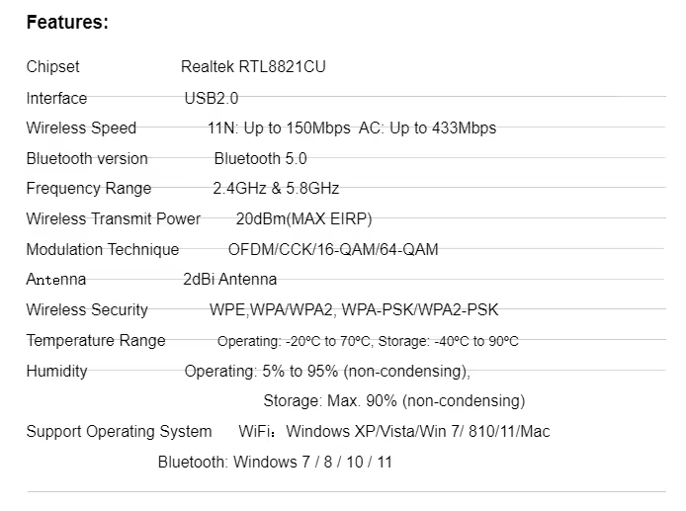Image resolution: width=686 pixels, height=511 pixels.
Task: Click the 20dBm(MAX EIRP) value
Action: pyautogui.click(x=303, y=218)
